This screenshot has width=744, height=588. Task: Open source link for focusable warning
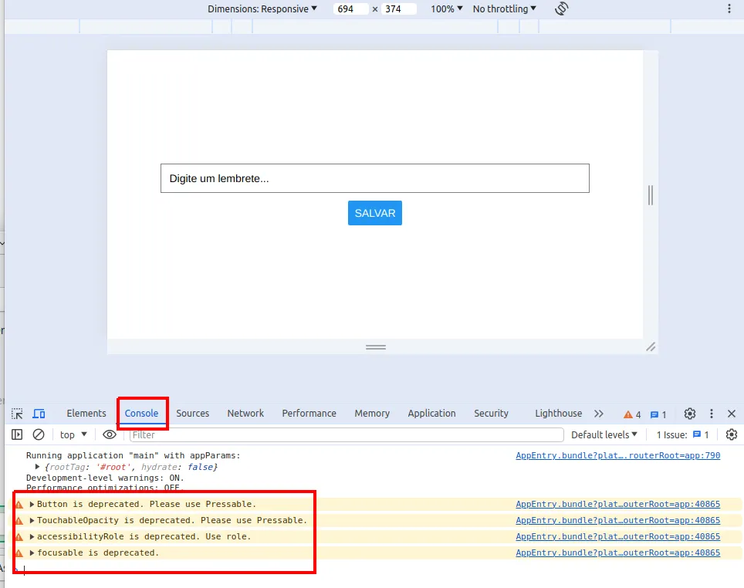[x=617, y=553]
